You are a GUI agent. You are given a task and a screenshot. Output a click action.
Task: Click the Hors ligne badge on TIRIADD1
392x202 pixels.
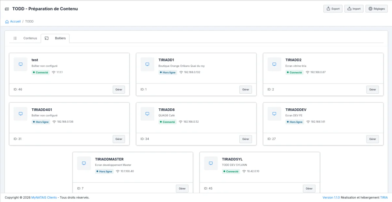click(168, 72)
